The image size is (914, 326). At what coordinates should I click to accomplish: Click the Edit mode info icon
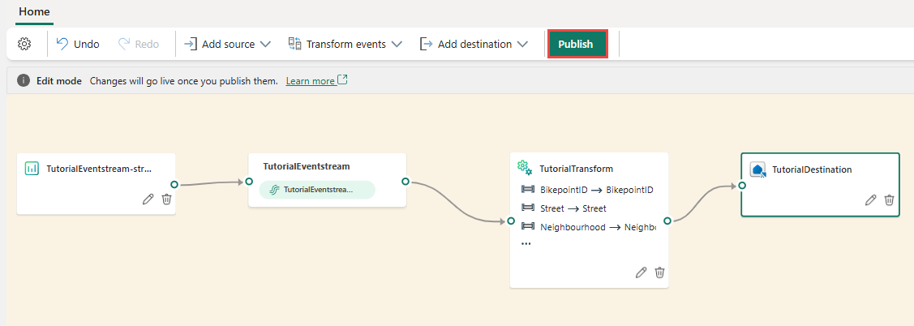[x=24, y=80]
